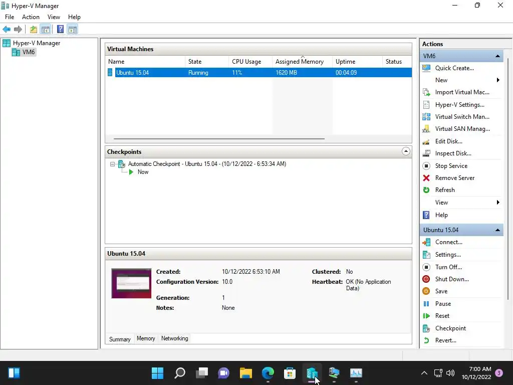Viewport: 513px width, 385px height.
Task: Open the Windows Start menu
Action: click(157, 373)
